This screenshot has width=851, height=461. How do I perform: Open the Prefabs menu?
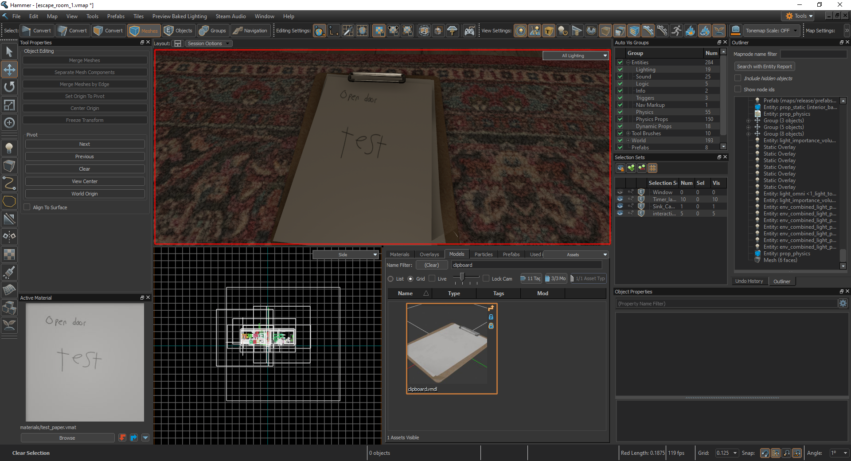(116, 16)
